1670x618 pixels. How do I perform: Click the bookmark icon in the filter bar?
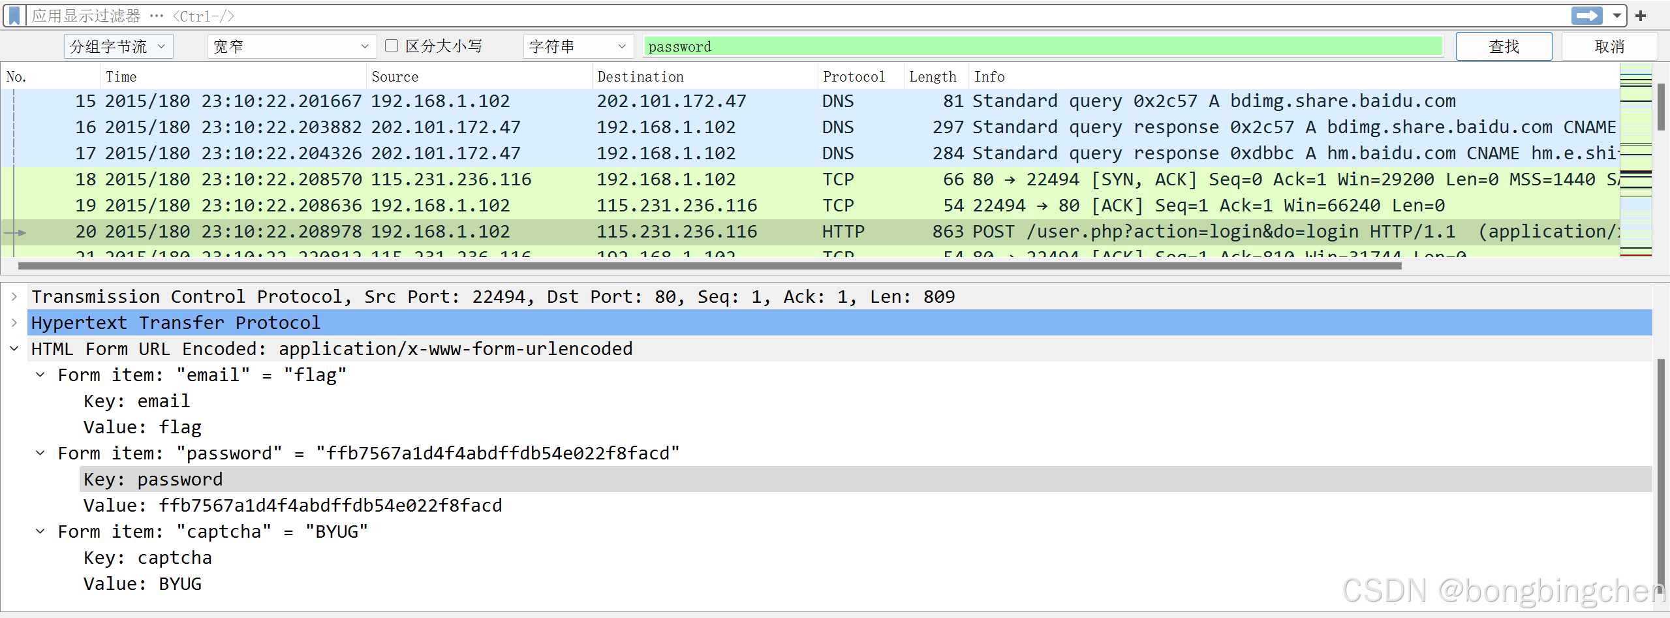click(13, 15)
